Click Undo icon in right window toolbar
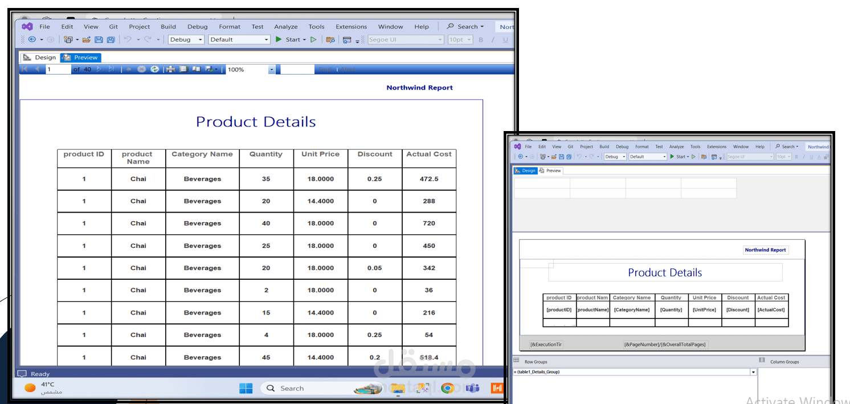This screenshot has width=850, height=404. coord(579,157)
